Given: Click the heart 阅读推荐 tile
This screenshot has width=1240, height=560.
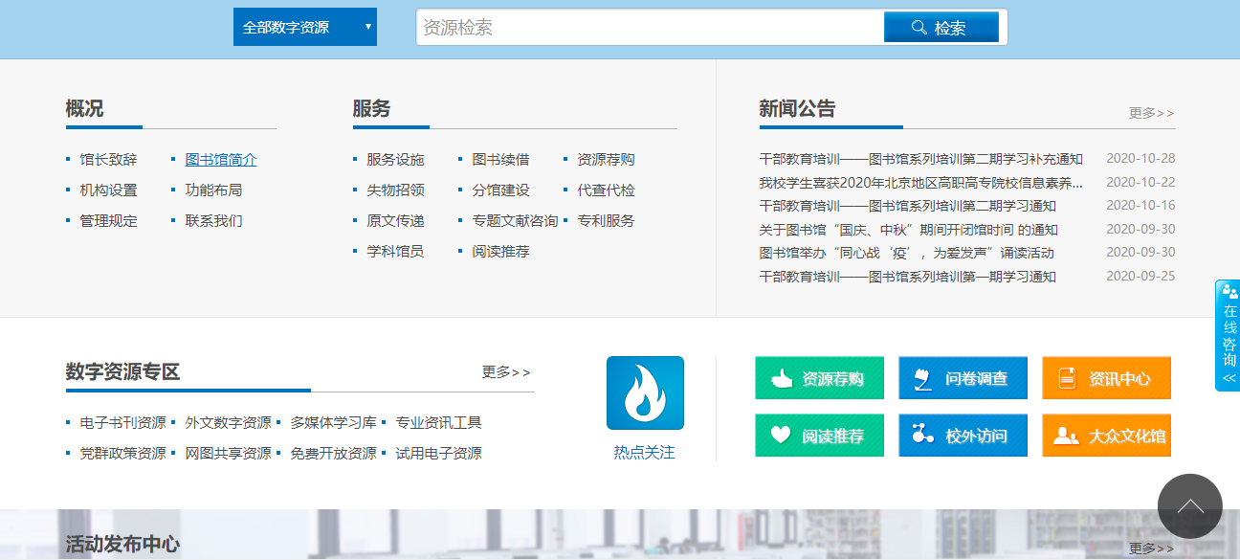Looking at the screenshot, I should [819, 436].
